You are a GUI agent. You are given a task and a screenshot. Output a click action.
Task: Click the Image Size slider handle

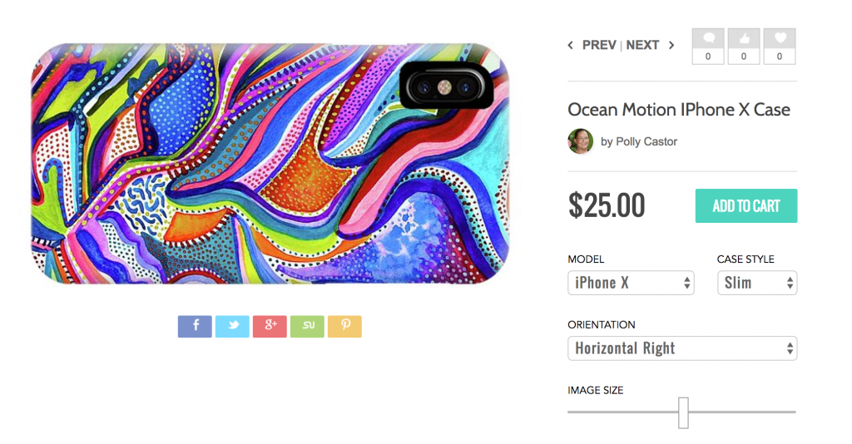pos(683,412)
